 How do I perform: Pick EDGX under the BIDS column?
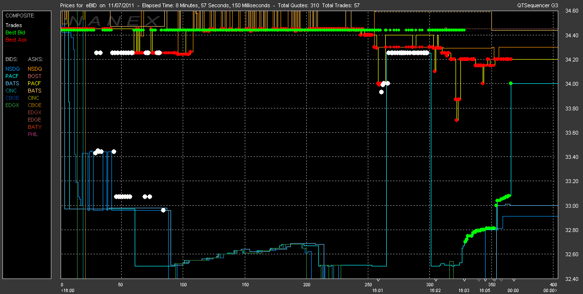(13, 105)
